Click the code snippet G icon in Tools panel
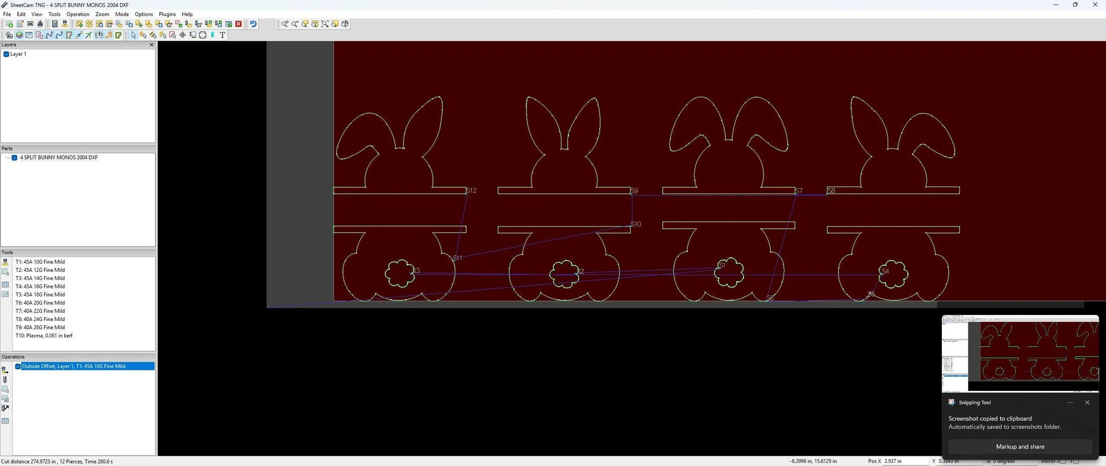 (x=5, y=272)
